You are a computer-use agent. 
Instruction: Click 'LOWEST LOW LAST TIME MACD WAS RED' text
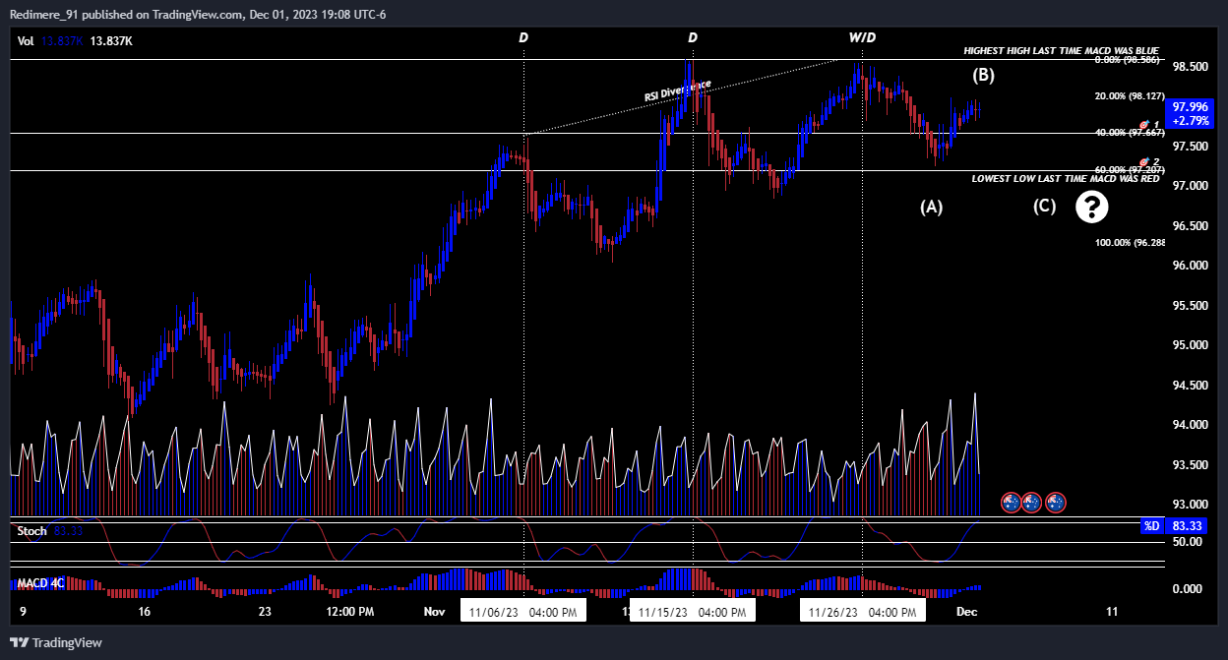(x=1066, y=179)
